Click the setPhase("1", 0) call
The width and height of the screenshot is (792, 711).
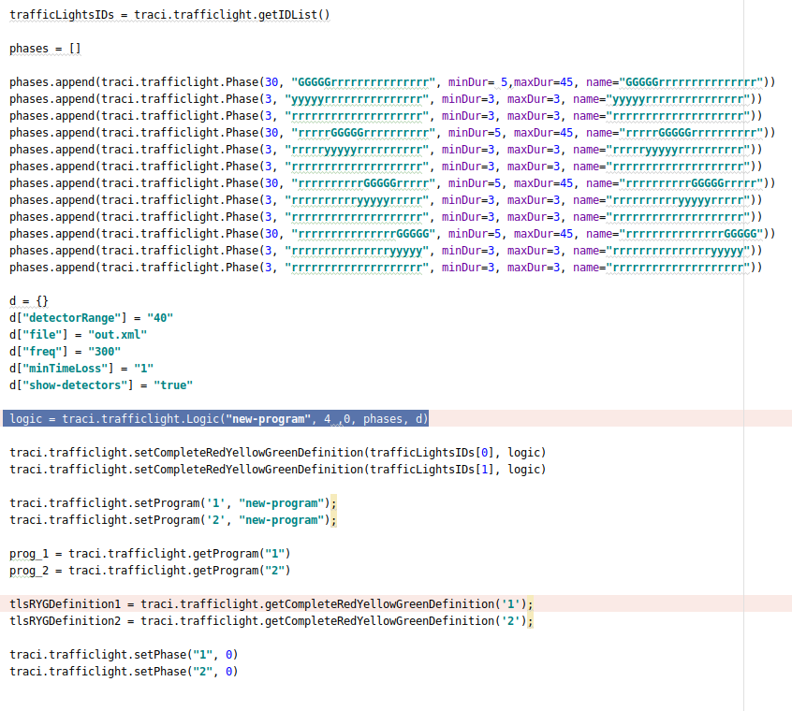coord(124,655)
